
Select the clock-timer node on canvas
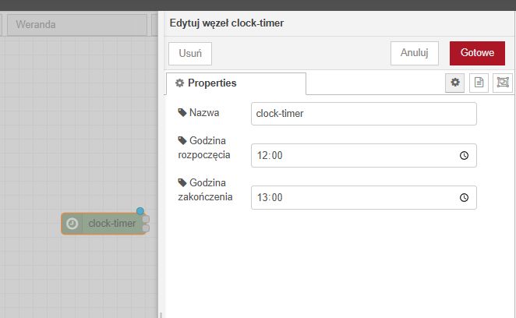point(104,224)
